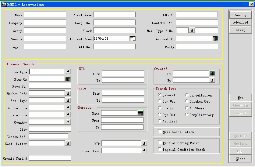
Task: Click the Advanced button
Action: [240, 23]
